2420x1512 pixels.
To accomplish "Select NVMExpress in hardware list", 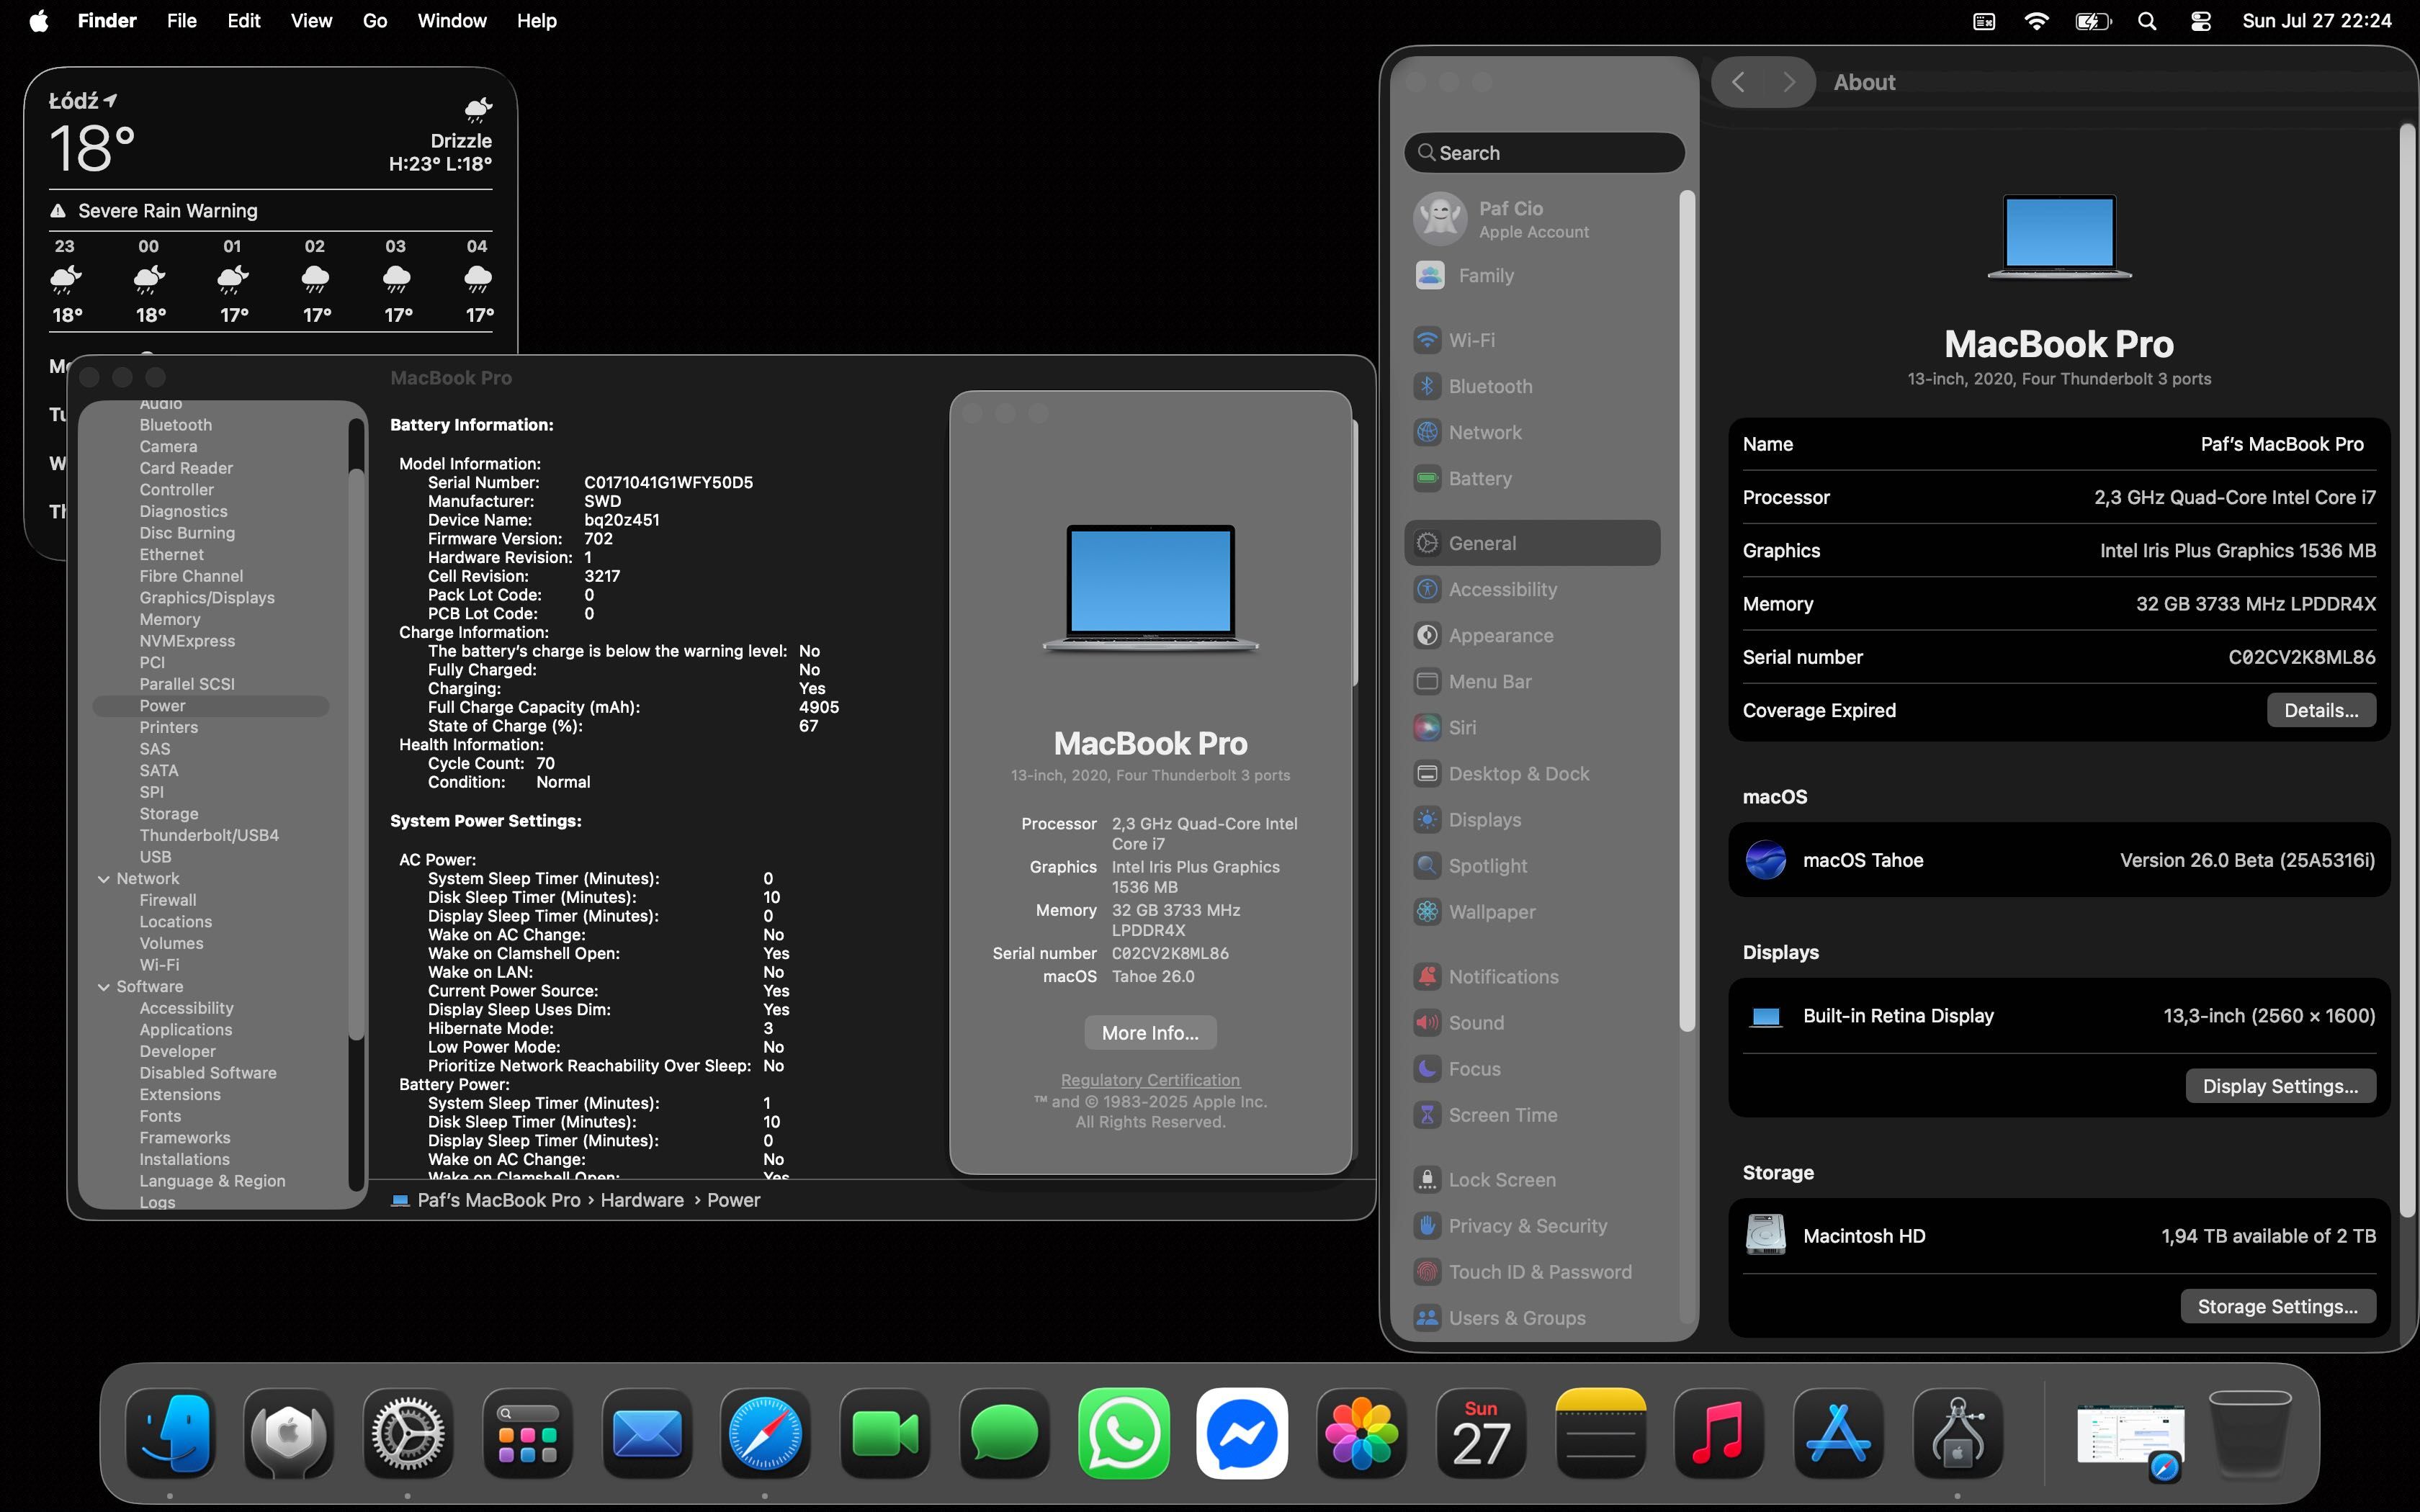I will coord(187,641).
